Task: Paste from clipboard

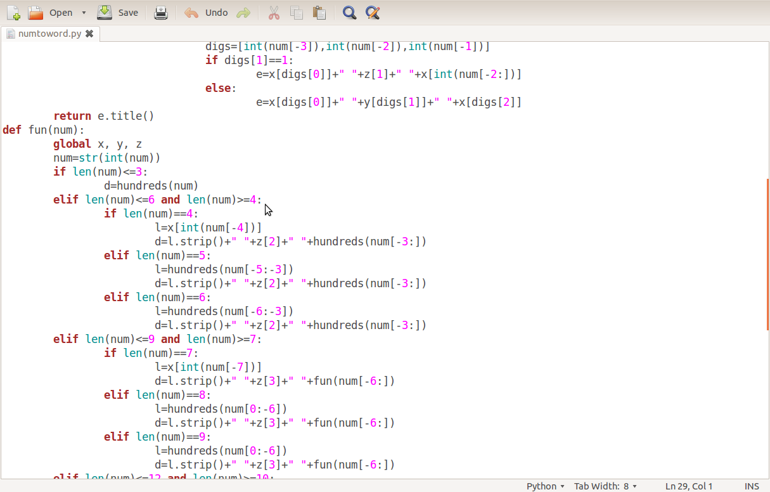Action: 319,12
